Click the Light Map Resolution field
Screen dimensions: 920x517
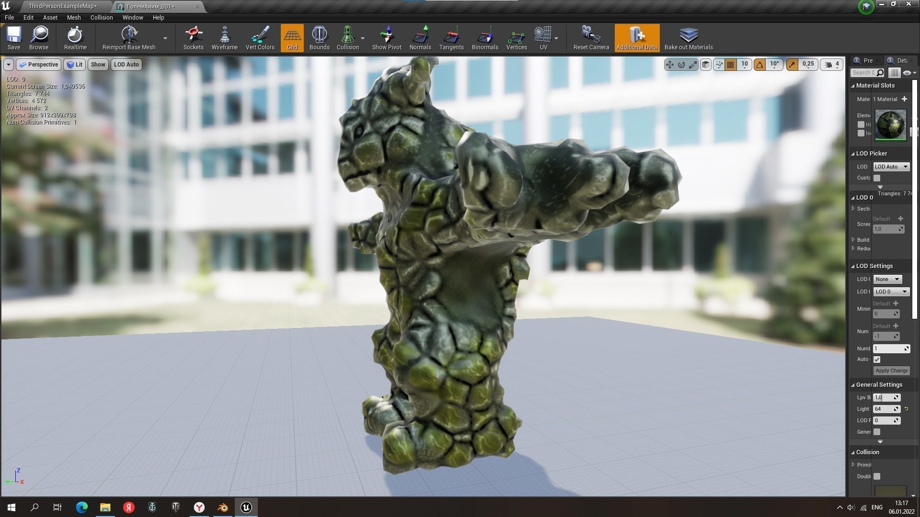(x=886, y=409)
